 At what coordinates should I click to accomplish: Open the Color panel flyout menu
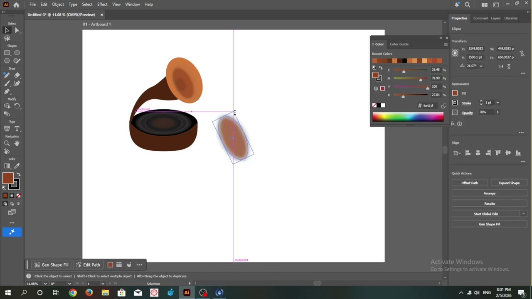[446, 44]
